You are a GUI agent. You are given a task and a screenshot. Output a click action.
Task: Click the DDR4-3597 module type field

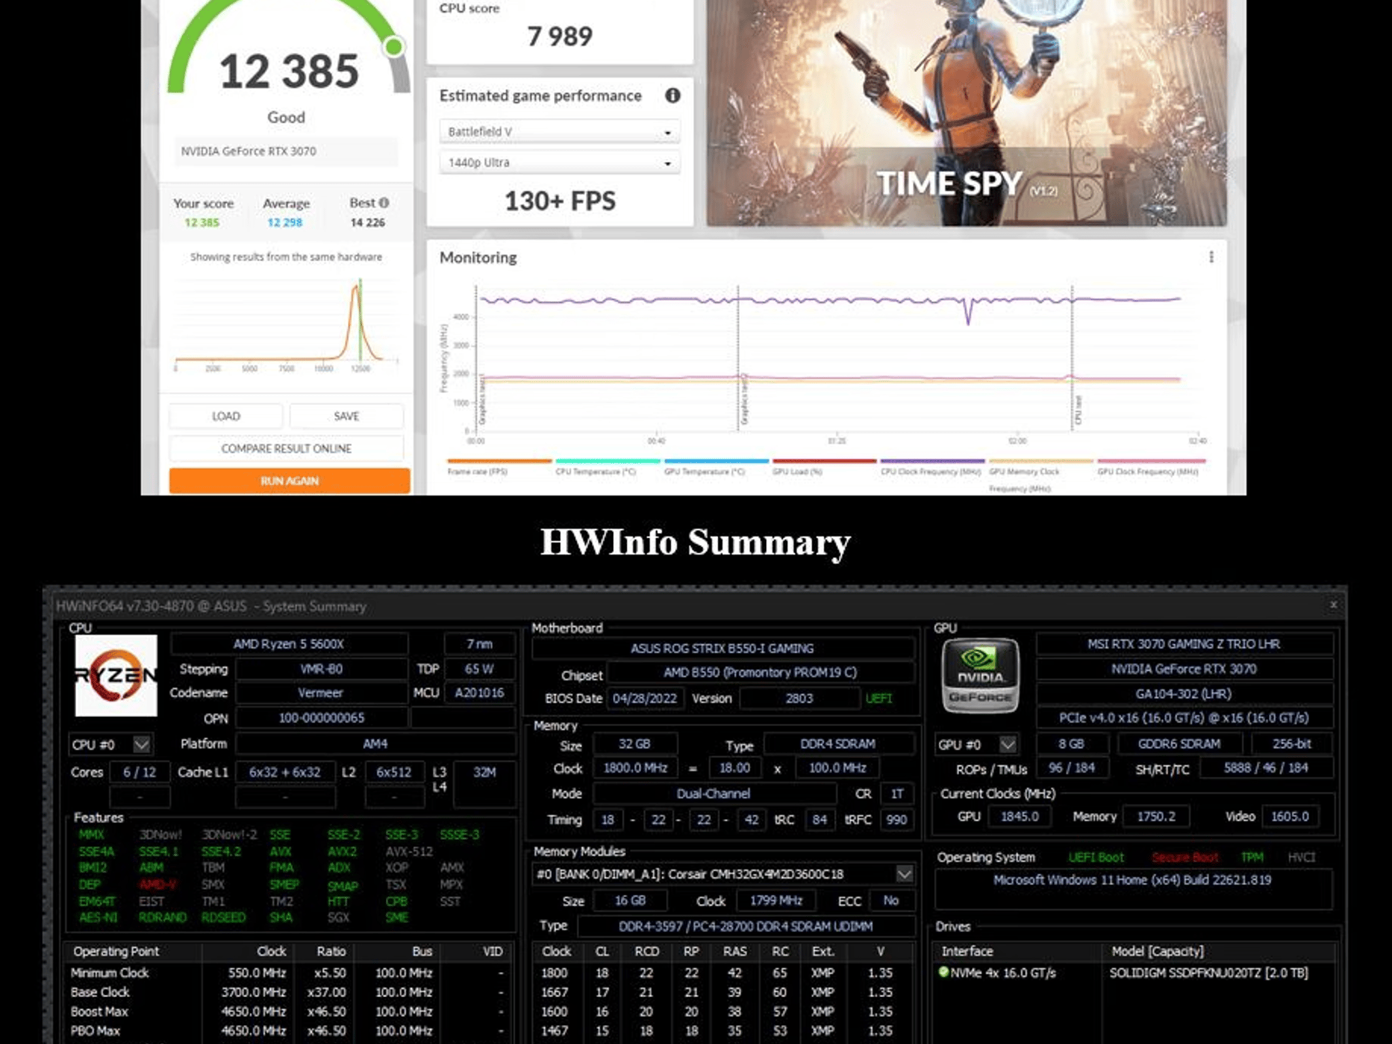pyautogui.click(x=746, y=926)
